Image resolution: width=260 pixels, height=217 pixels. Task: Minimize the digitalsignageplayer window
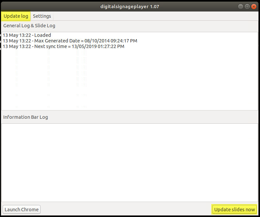[240, 6]
